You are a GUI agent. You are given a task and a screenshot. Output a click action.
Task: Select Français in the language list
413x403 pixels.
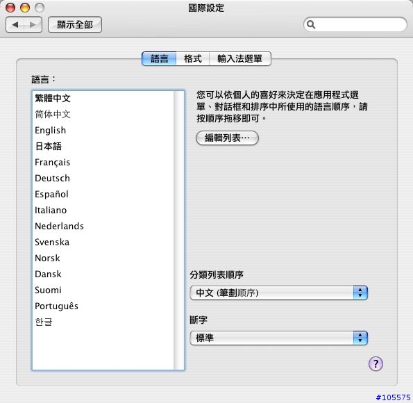(x=103, y=162)
